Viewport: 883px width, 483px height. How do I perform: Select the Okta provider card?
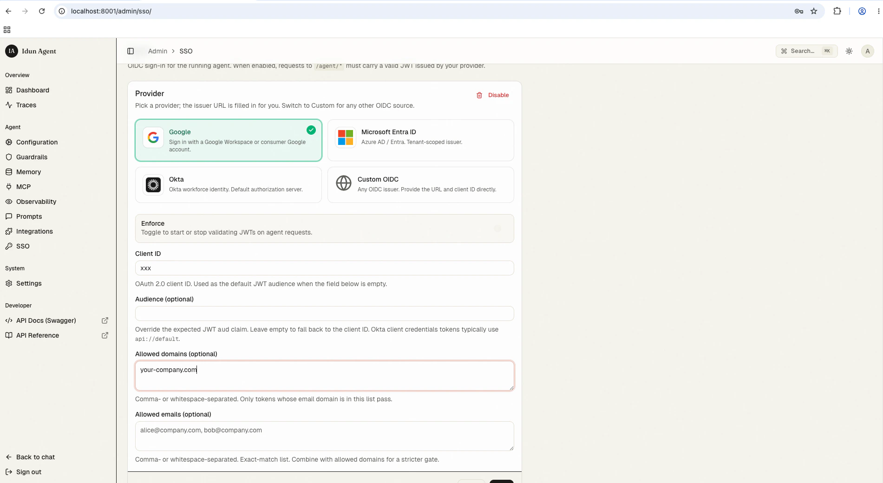point(229,185)
